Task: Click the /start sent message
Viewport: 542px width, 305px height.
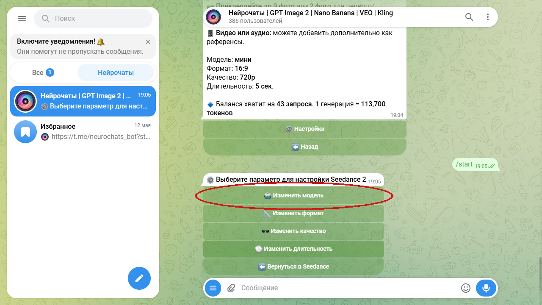Action: pyautogui.click(x=475, y=164)
